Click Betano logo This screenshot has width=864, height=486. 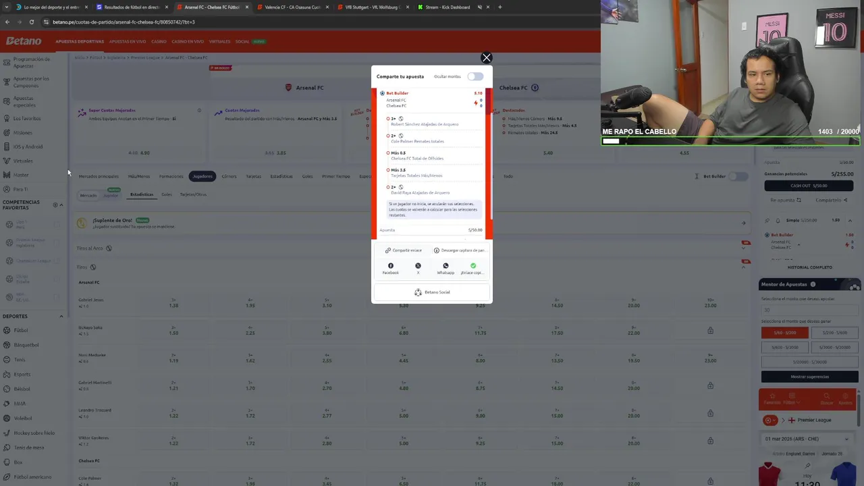tap(24, 41)
